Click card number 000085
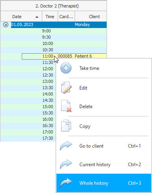The width and height of the screenshot is (152, 193). (x=65, y=56)
